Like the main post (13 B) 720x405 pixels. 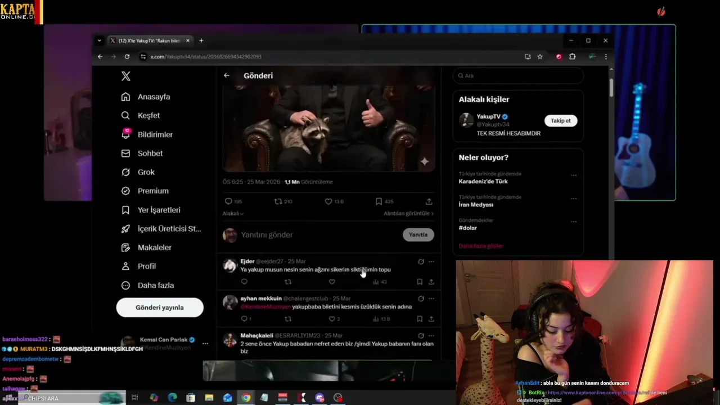[334, 201]
